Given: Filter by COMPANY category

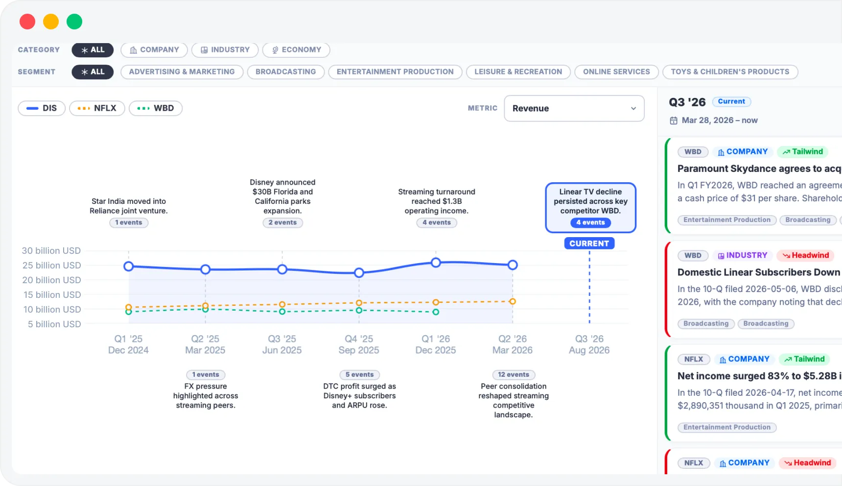Looking at the screenshot, I should click(154, 50).
